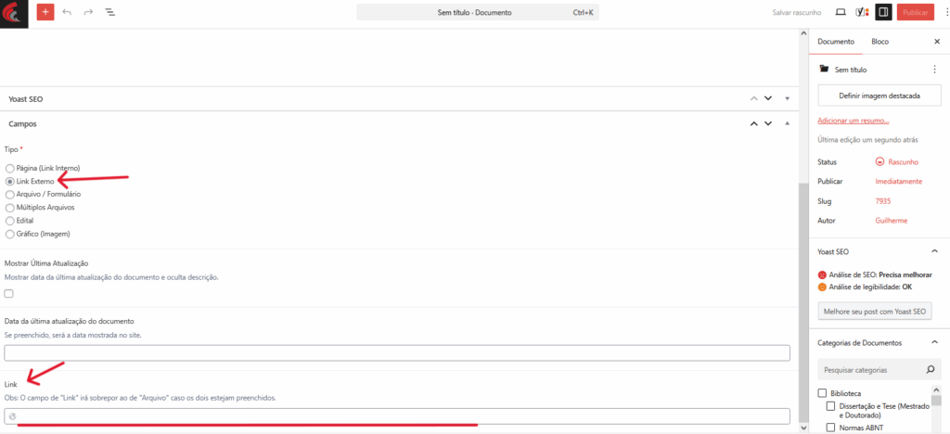Click the redo arrow icon
950x434 pixels.
88,12
